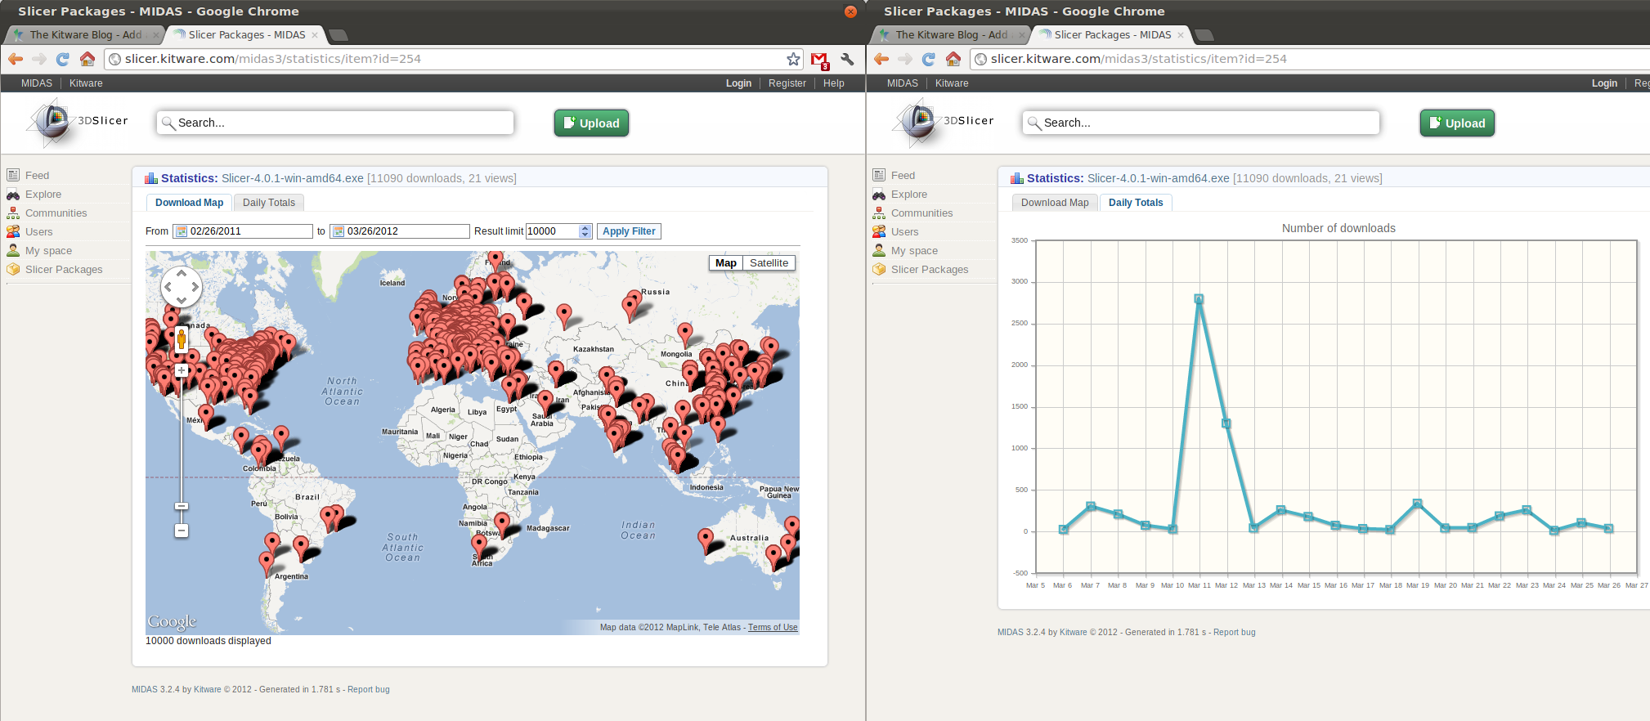Click Slicer Packages icon in left window
The height and width of the screenshot is (721, 1650).
[13, 269]
